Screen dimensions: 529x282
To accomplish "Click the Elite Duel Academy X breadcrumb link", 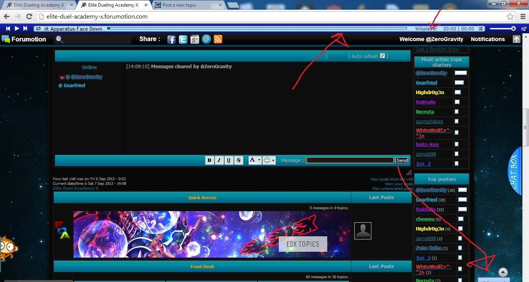I will pos(76,188).
